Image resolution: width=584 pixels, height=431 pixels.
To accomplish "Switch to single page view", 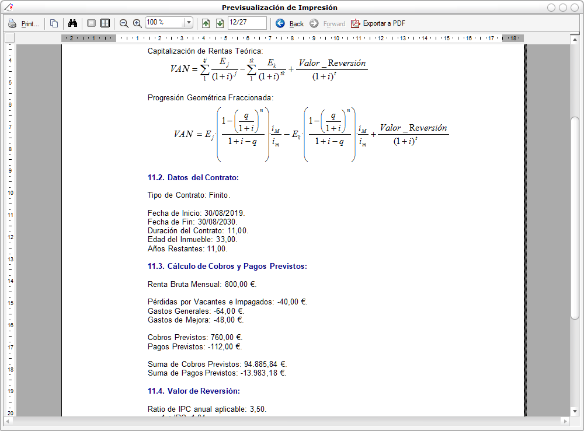I will pos(91,23).
